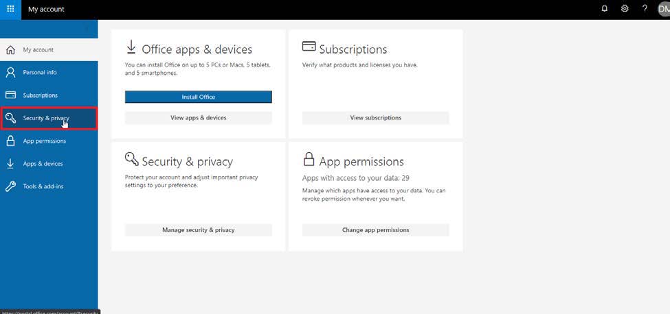Click 'Apps with access to your data: 29' text
Viewport: 670px width, 314px height.
355,178
